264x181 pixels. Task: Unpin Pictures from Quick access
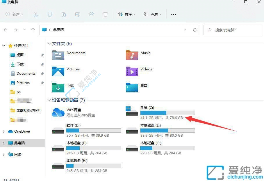pyautogui.click(x=42, y=83)
